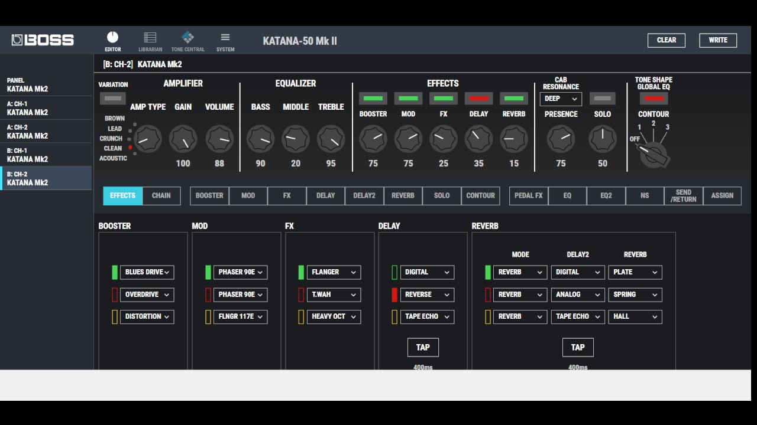
Task: Toggle the amplifier Variation switch
Action: 113,98
